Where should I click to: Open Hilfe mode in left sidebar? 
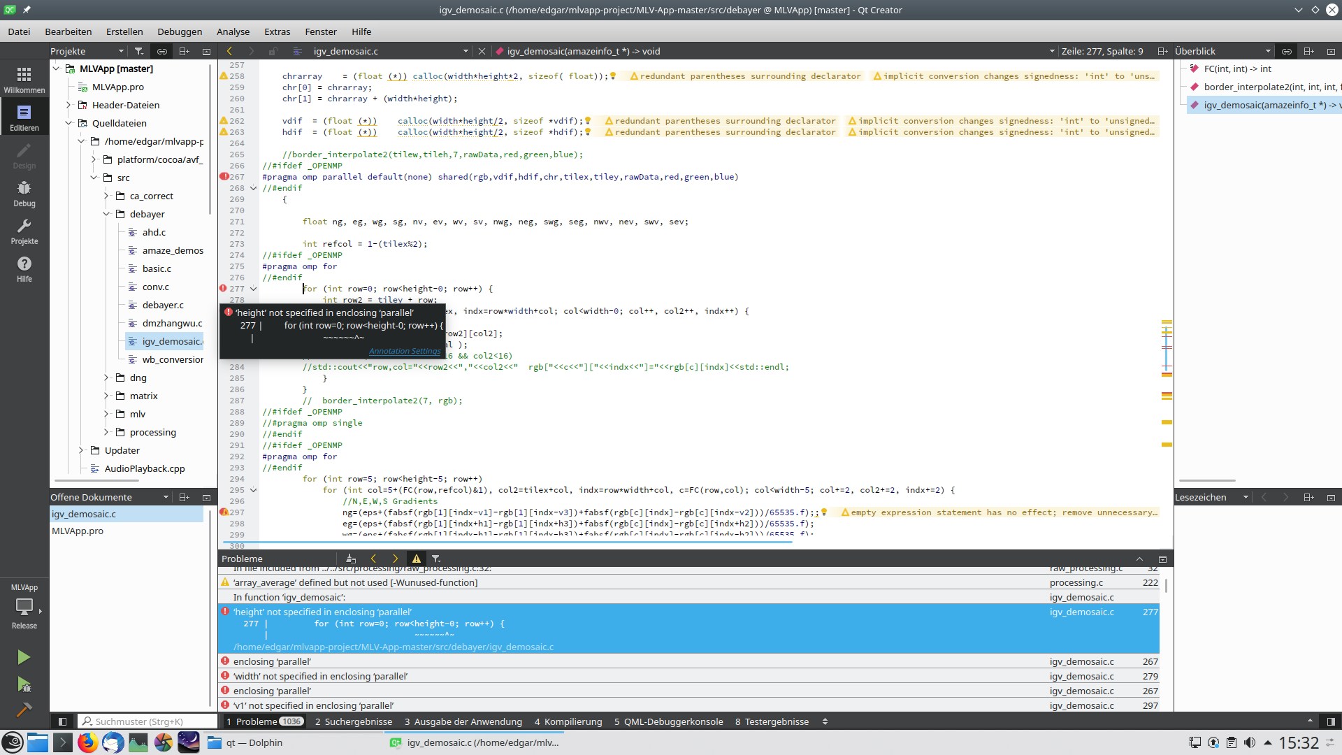24,268
